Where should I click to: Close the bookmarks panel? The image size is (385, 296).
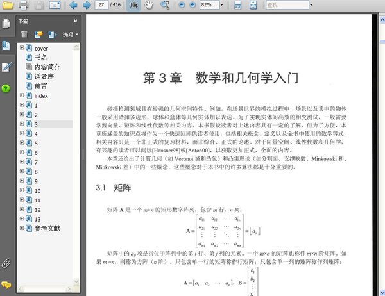click(x=75, y=21)
